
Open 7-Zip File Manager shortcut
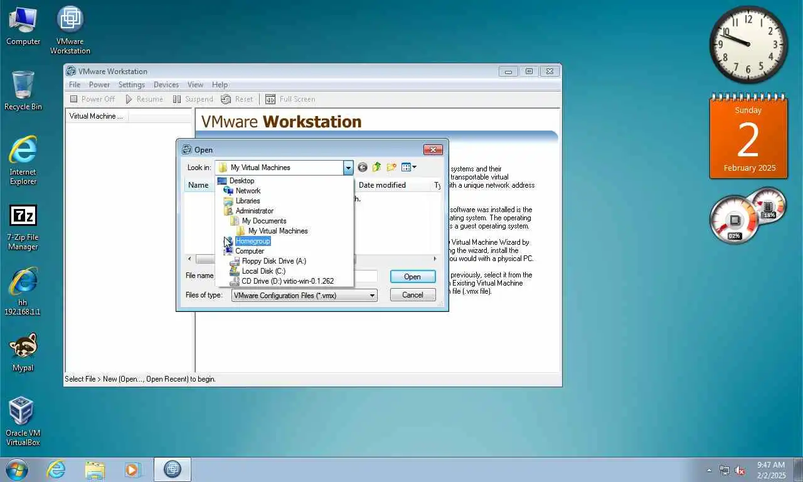tap(23, 227)
